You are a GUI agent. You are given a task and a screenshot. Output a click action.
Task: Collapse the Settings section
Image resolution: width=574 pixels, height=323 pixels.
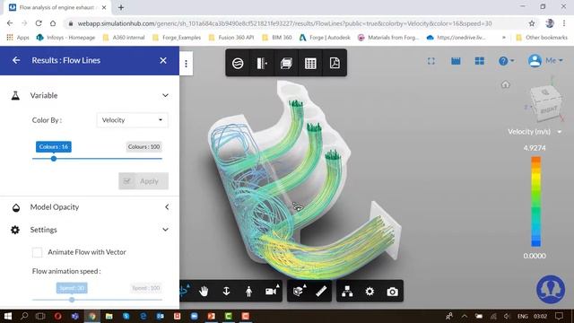165,230
